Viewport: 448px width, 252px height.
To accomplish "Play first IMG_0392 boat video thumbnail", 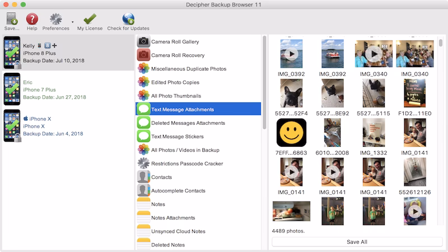I will point(291,54).
